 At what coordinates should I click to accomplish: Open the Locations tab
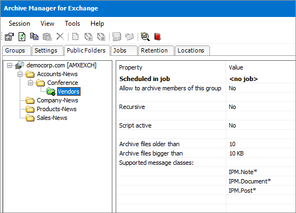pyautogui.click(x=192, y=50)
